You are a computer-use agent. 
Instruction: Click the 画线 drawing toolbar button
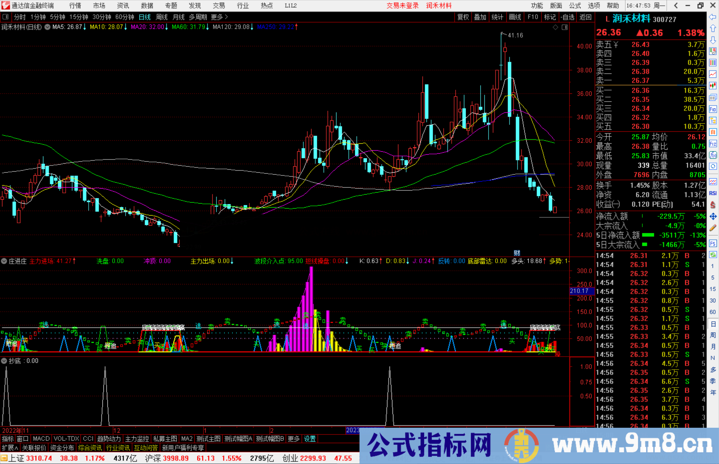(x=515, y=17)
